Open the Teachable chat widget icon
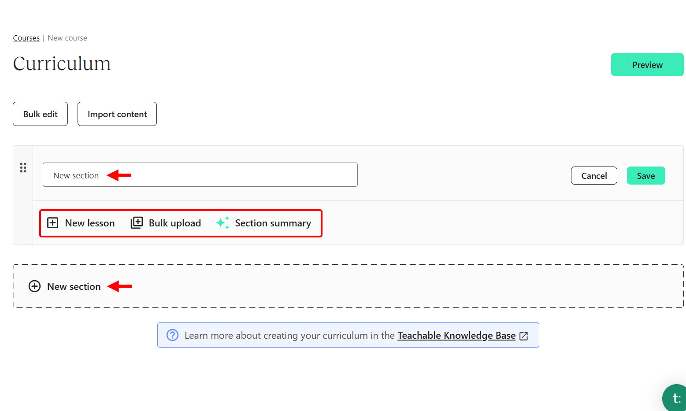 (675, 398)
